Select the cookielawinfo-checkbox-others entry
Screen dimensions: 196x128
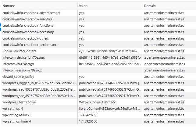(x=98, y=38)
